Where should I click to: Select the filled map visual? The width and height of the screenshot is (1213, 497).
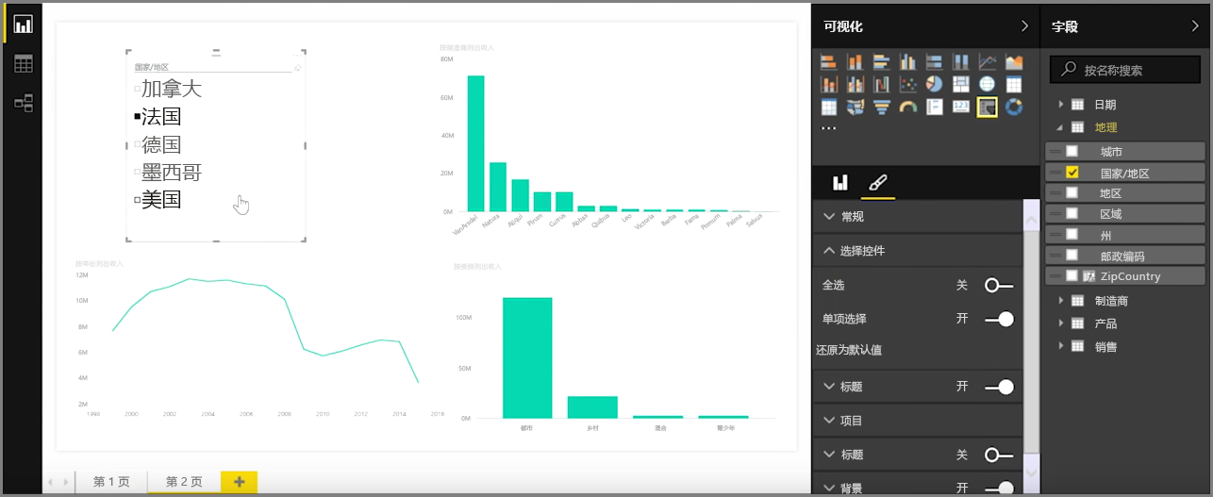856,108
